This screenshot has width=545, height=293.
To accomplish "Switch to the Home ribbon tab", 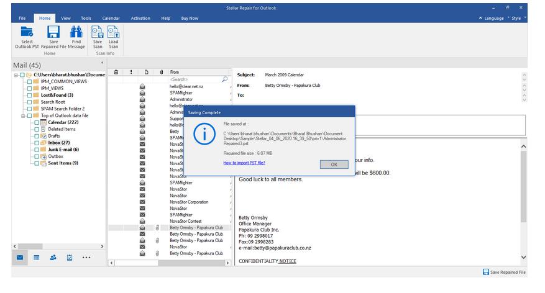I will 45,18.
